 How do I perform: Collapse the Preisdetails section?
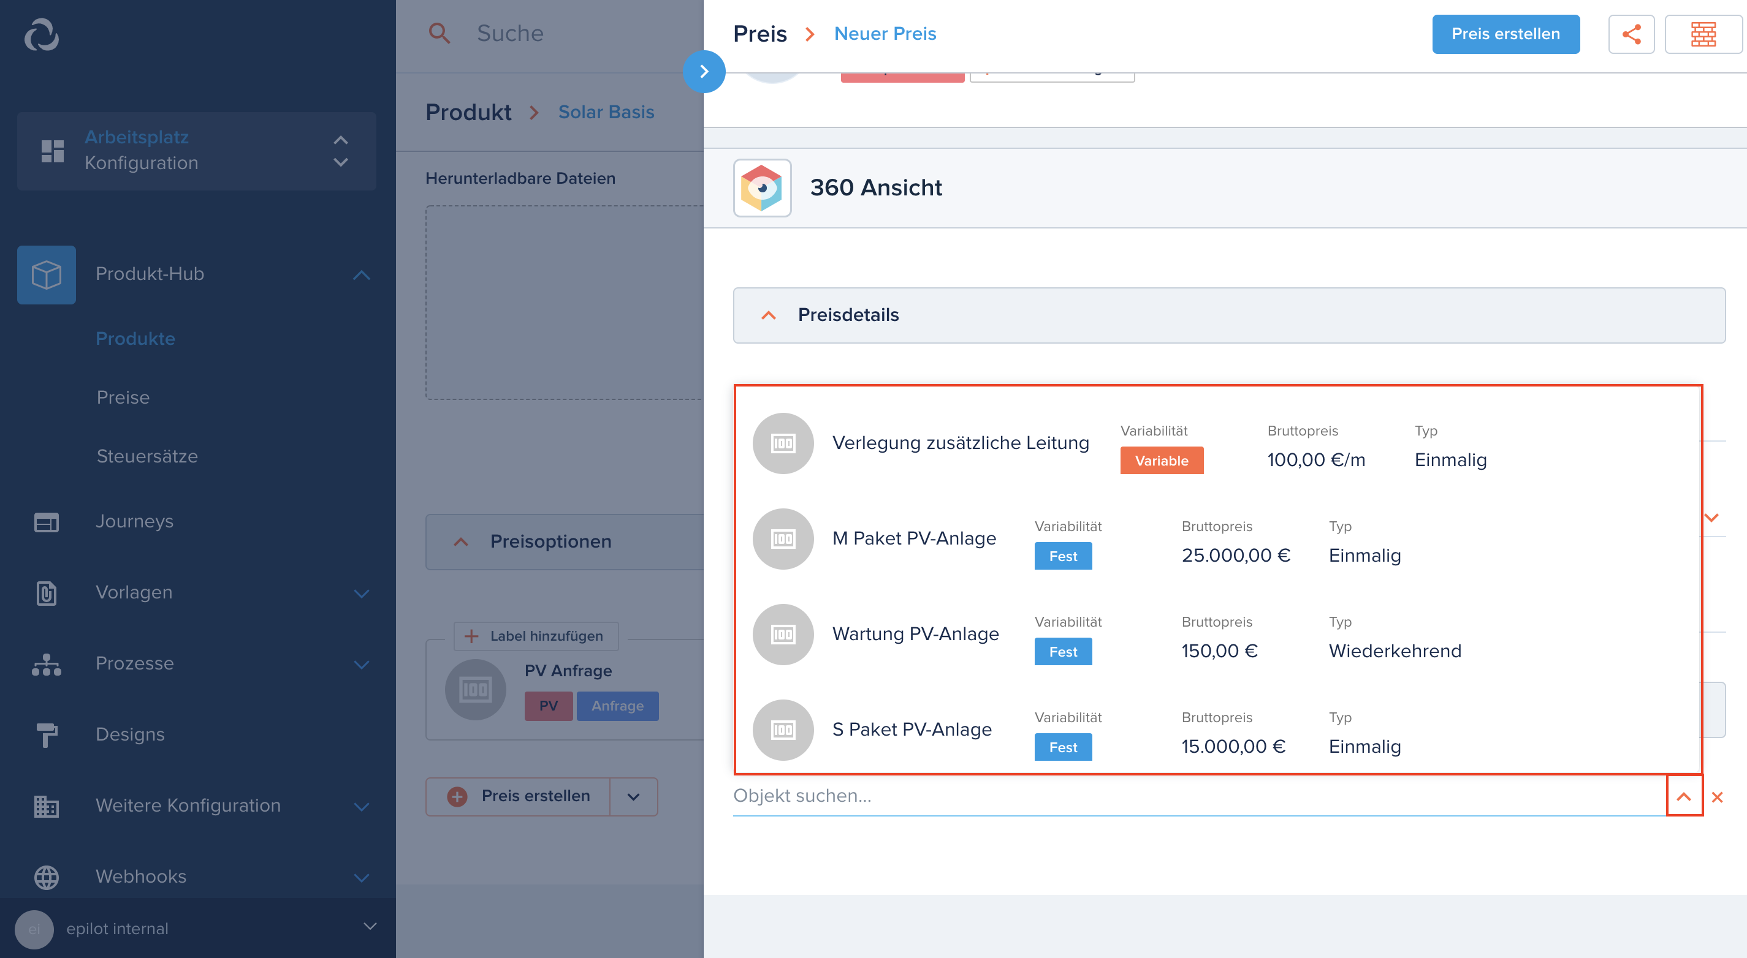tap(769, 315)
